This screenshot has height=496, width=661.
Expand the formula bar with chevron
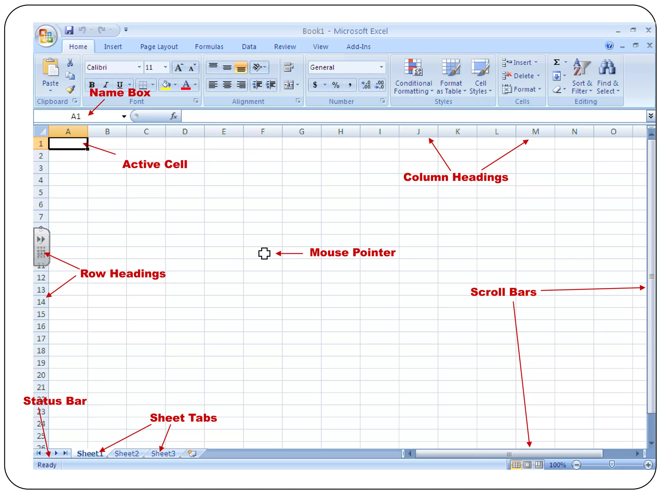(x=651, y=116)
